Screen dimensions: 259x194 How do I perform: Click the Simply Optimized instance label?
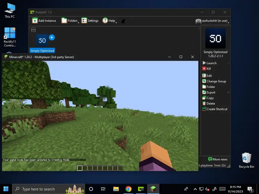pyautogui.click(x=42, y=51)
